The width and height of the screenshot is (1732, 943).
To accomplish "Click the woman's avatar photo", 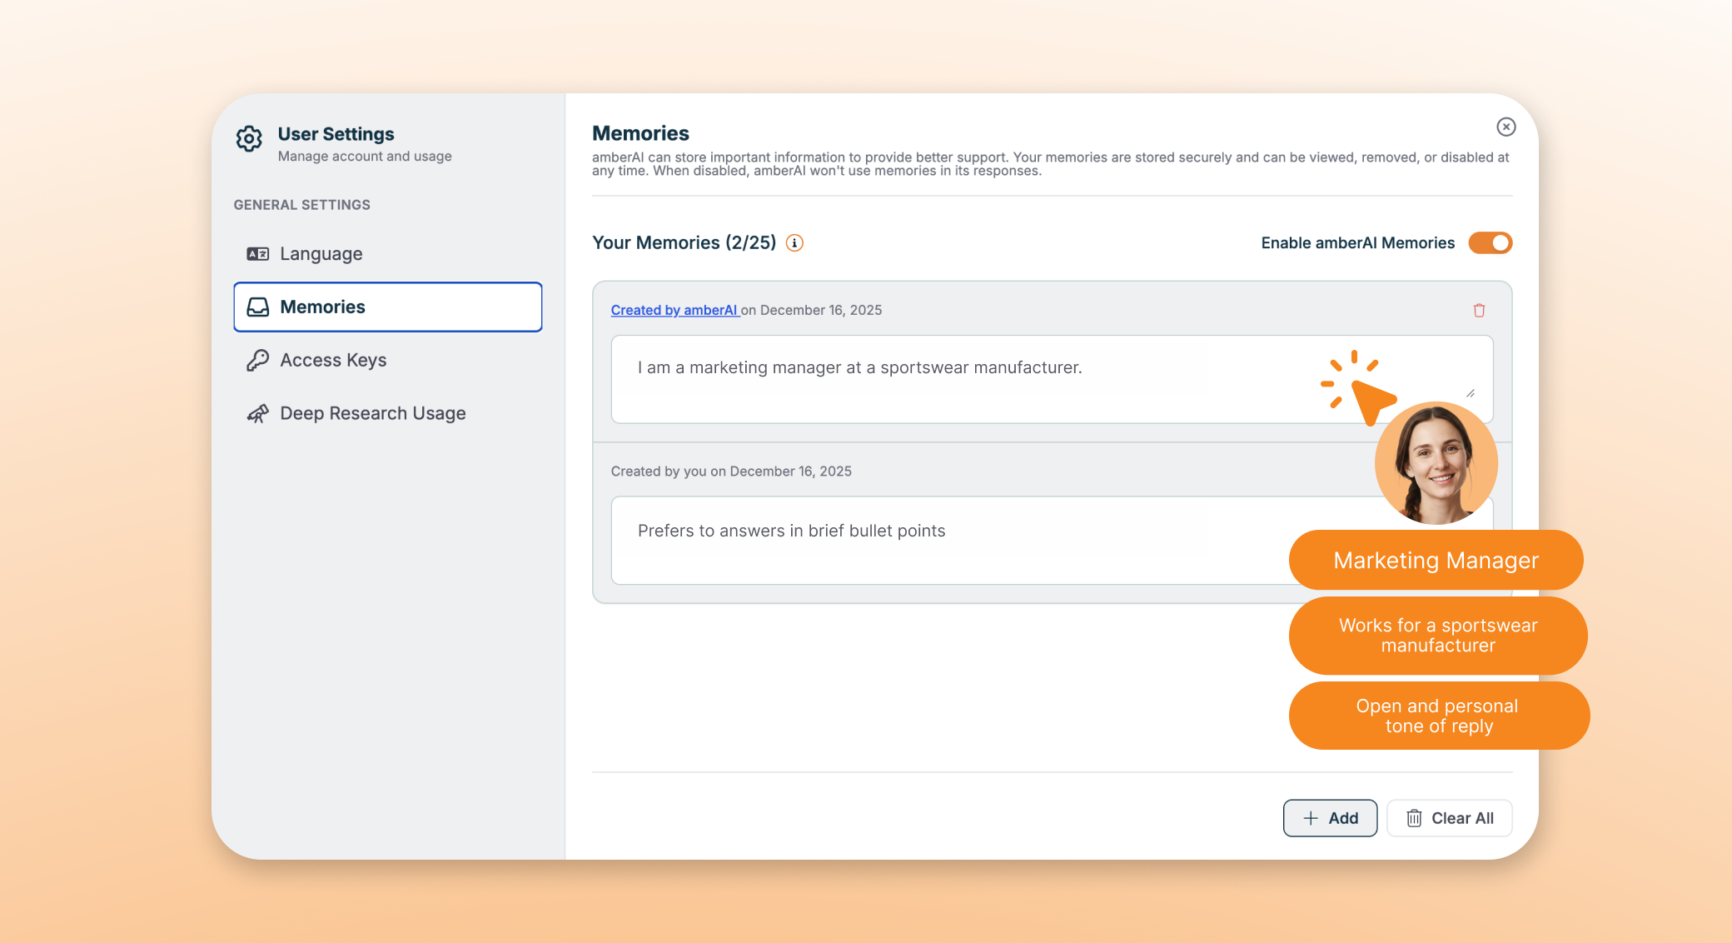I will [x=1436, y=463].
